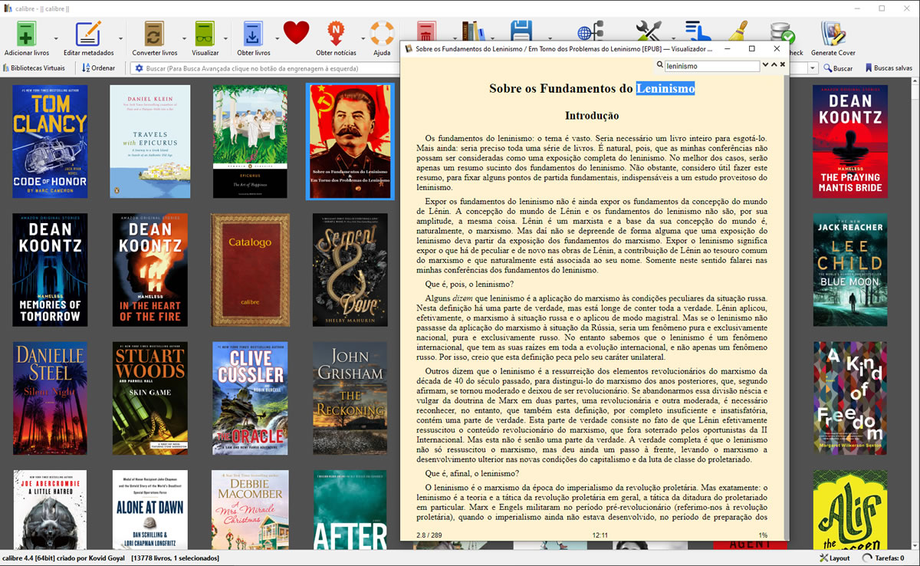Toggle the Layout button in status bar
This screenshot has height=566, width=920.
coord(834,558)
